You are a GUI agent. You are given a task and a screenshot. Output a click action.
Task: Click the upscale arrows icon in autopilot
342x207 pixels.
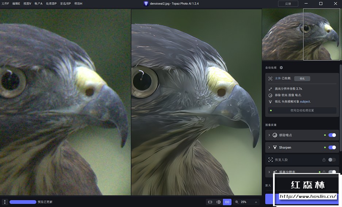click(270, 89)
